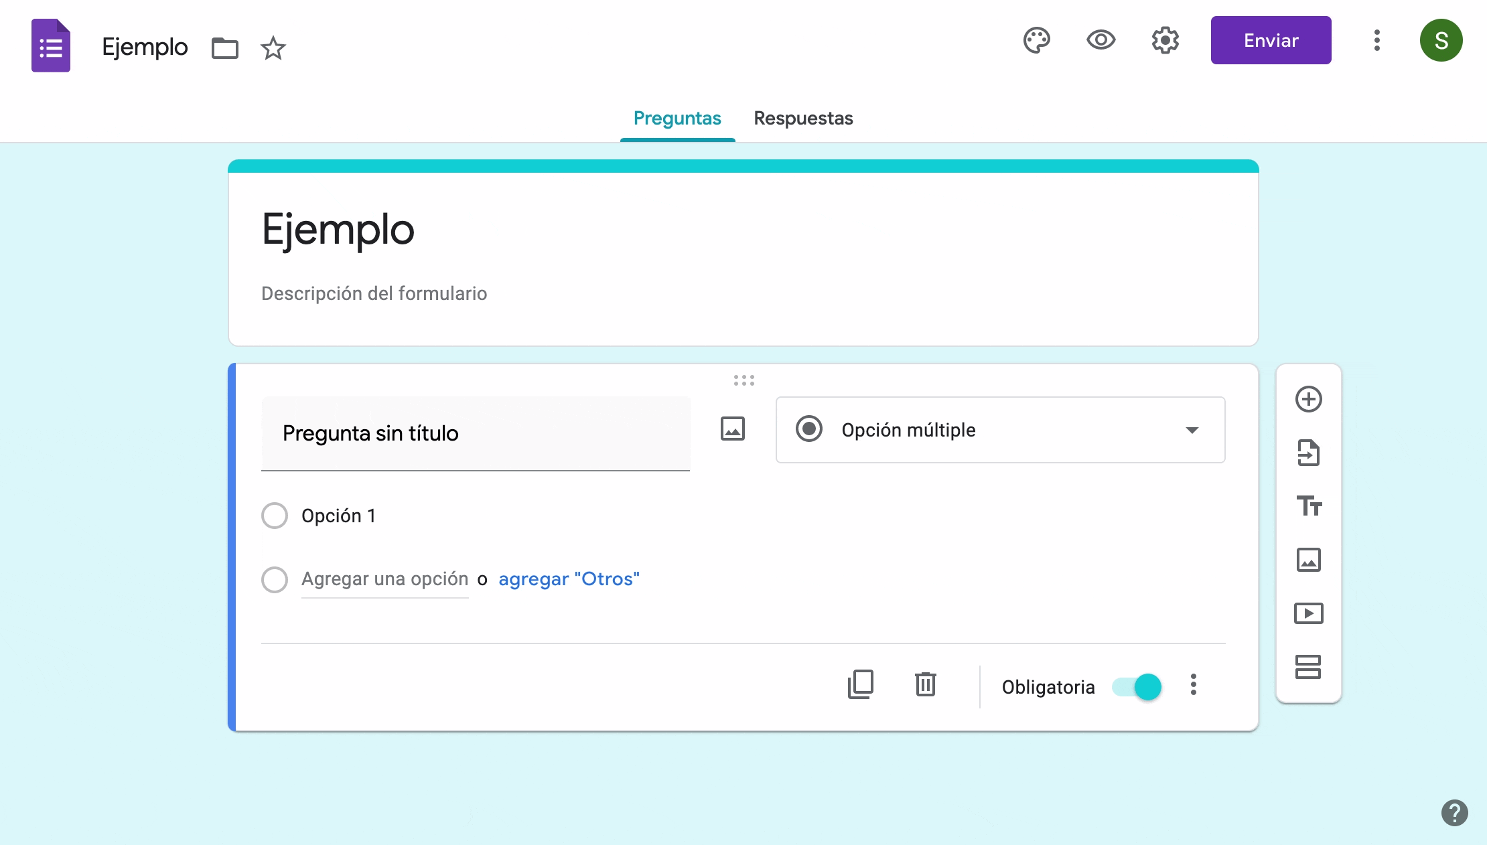
Task: Star the Ejemplo form
Action: coord(273,48)
